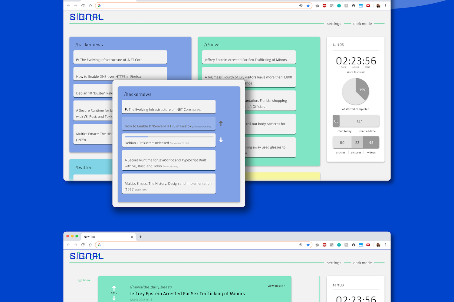This screenshot has width=454, height=302.
Task: Open the ABP adblock extension in top window
Action: pos(324,6)
